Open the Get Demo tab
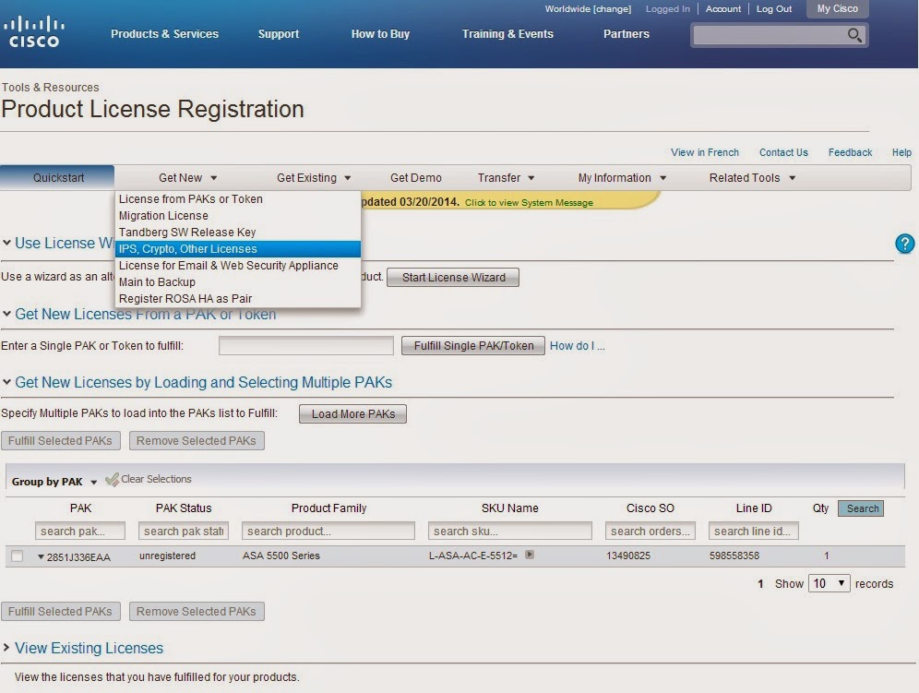The image size is (919, 693). click(x=415, y=178)
